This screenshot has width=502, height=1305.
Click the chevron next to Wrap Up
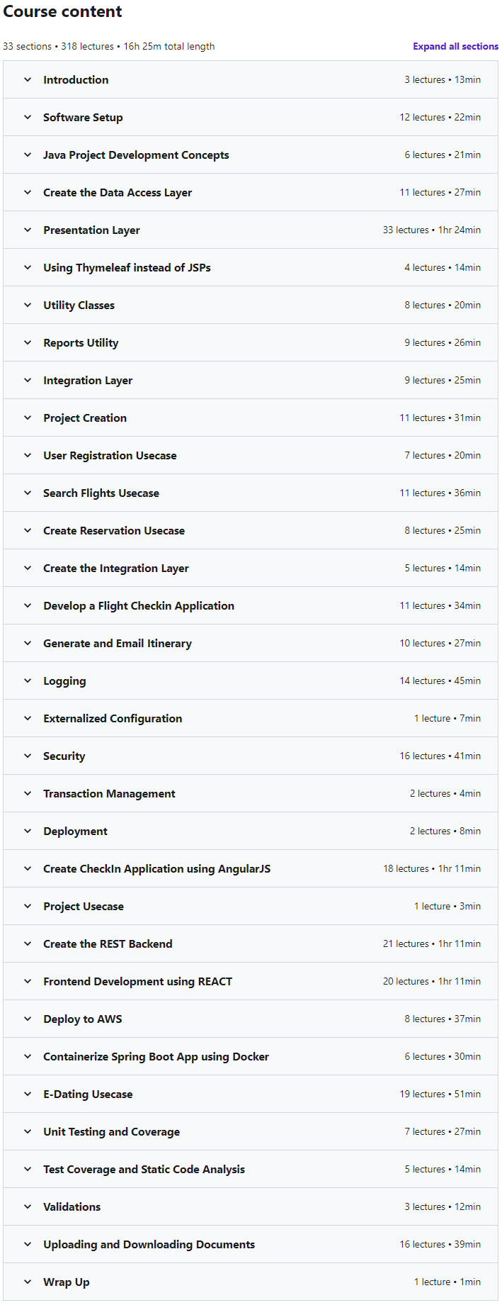(x=28, y=1282)
